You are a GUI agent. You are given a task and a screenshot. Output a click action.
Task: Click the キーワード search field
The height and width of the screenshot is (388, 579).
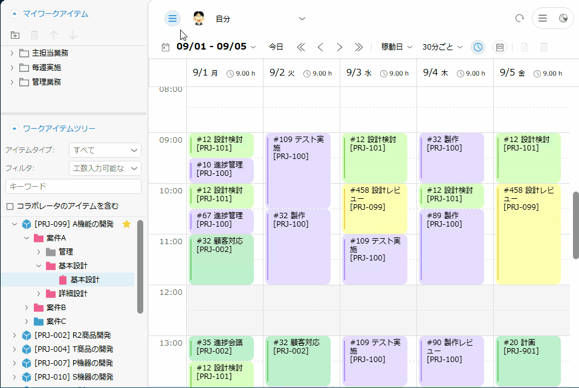pos(73,187)
